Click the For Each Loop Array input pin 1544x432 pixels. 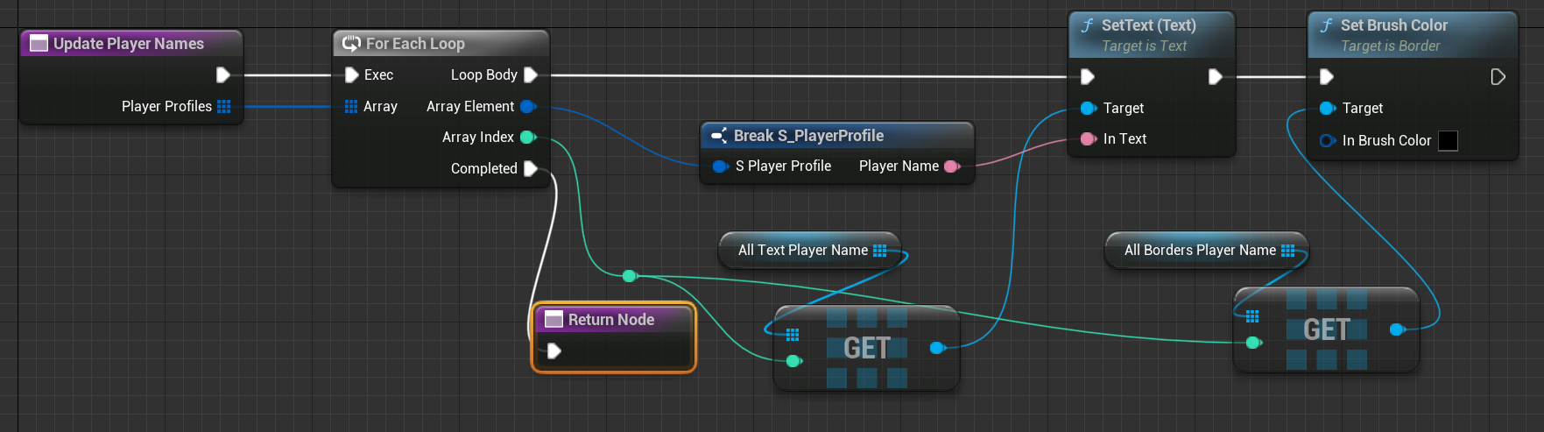click(351, 106)
